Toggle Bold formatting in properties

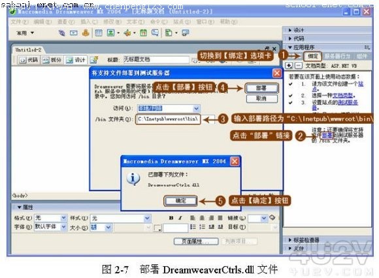point(171,218)
